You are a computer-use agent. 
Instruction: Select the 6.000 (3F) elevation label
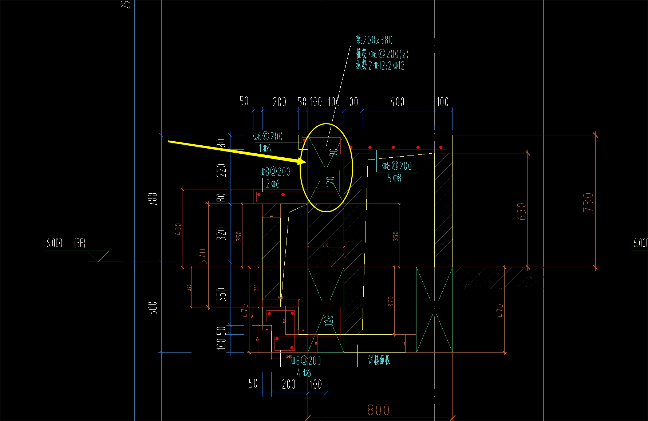(x=66, y=243)
